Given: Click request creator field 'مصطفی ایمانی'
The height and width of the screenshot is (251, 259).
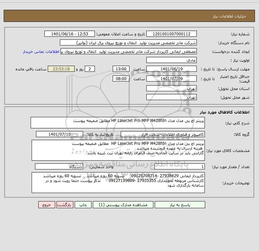Looking at the screenshot, I should [129, 51].
